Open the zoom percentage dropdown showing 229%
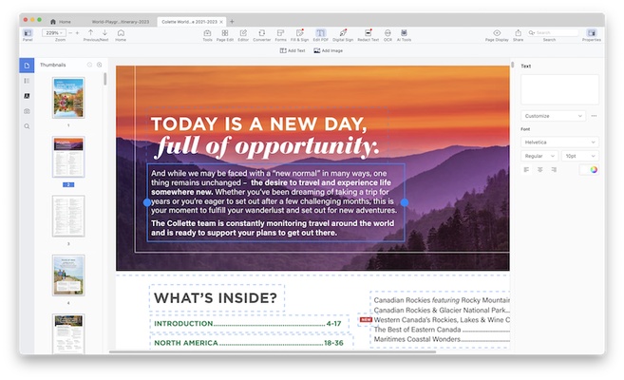This screenshot has height=380, width=624. click(x=54, y=33)
